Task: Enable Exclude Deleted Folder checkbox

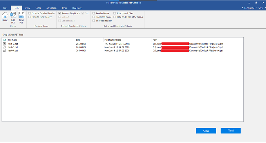Action: pos(29,13)
